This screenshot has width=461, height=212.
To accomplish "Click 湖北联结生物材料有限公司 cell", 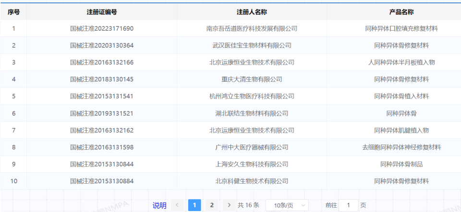I will [x=252, y=113].
